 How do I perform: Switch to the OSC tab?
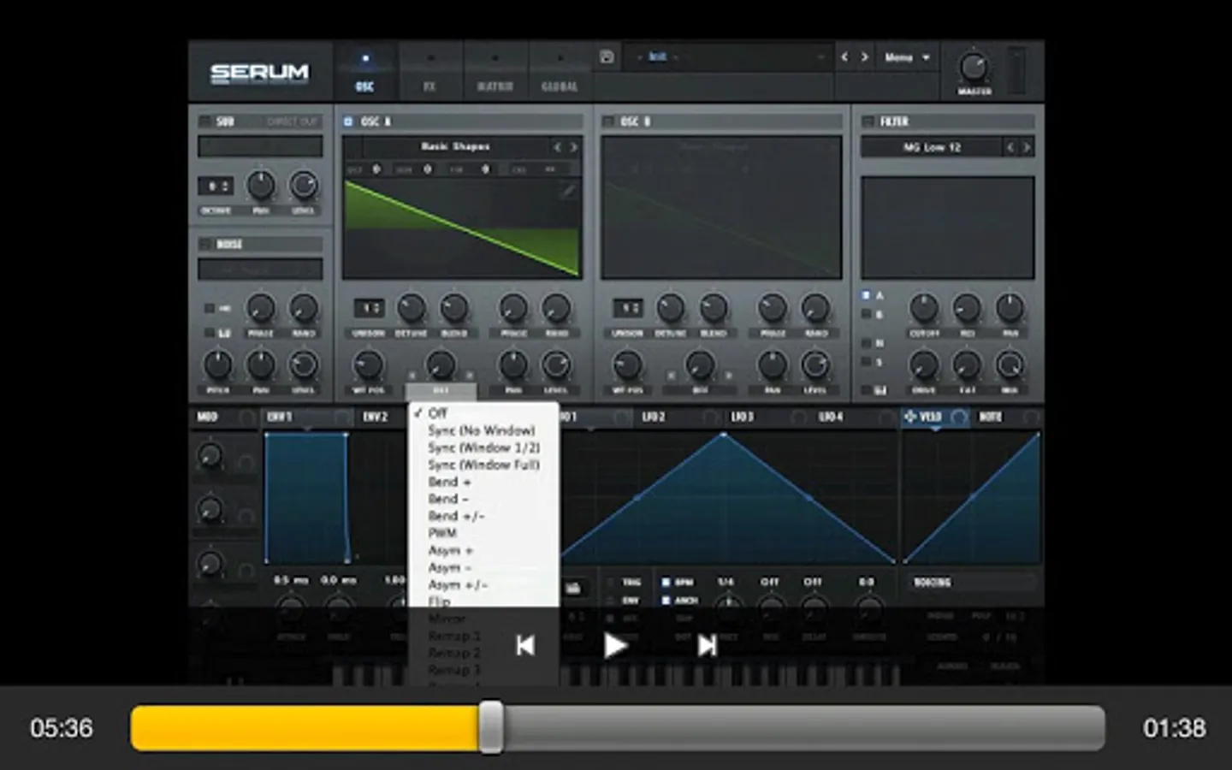click(x=364, y=72)
